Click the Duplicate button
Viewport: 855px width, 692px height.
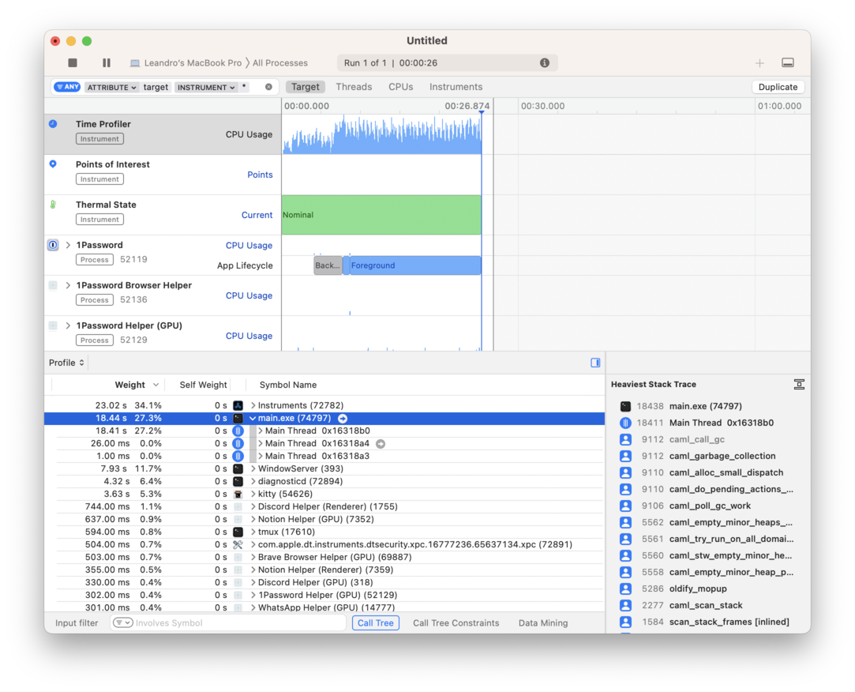pyautogui.click(x=778, y=87)
